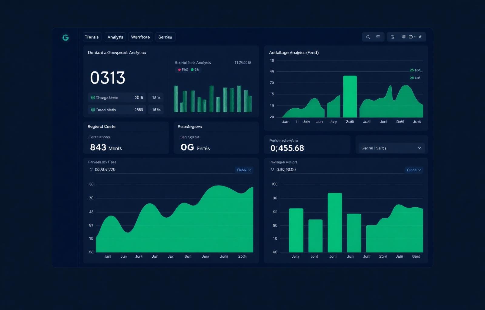The image size is (485, 310).
Task: Click the pin icon in top toolbar
Action: (x=420, y=37)
